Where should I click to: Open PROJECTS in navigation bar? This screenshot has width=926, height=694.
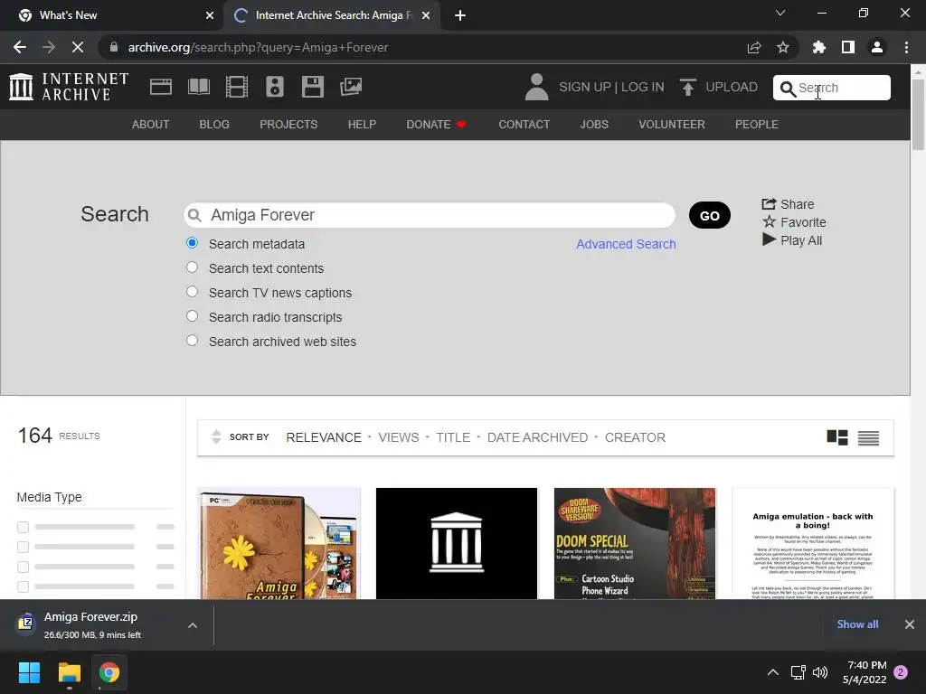point(288,125)
